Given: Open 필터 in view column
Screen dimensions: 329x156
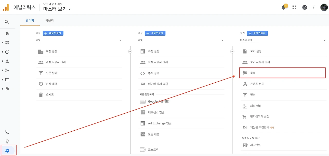Looking at the screenshot, I should tap(283, 95).
